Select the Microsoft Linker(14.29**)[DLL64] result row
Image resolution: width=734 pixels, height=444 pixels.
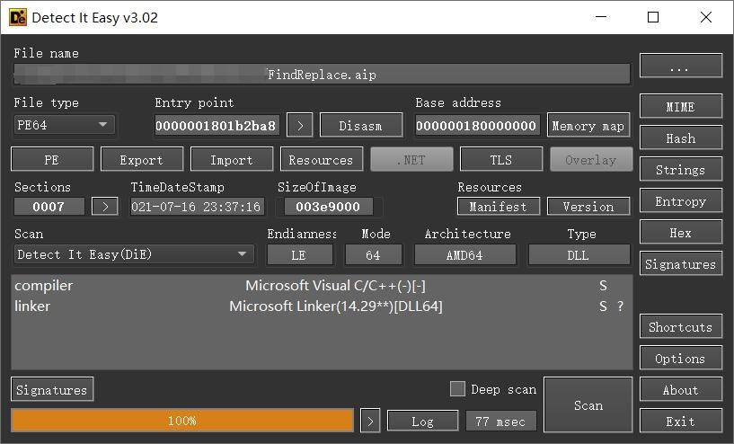322,306
